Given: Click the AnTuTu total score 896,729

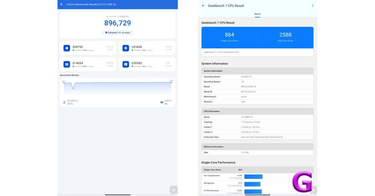Looking at the screenshot, I should click(117, 23).
